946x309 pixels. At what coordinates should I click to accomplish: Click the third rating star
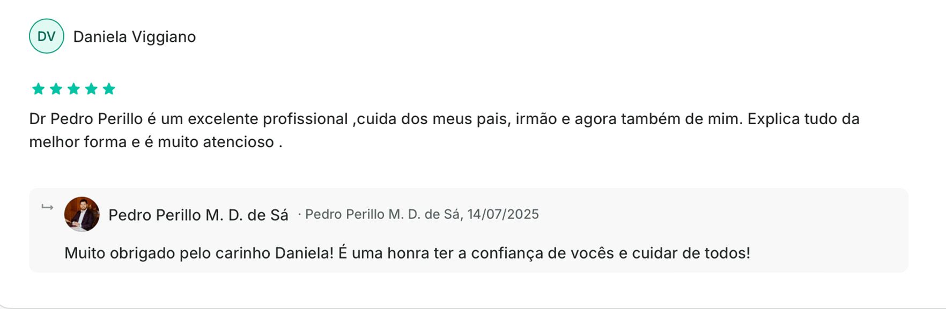pyautogui.click(x=73, y=89)
